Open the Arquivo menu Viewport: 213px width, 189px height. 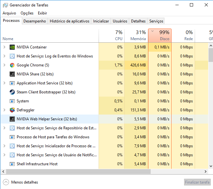pyautogui.click(x=9, y=13)
